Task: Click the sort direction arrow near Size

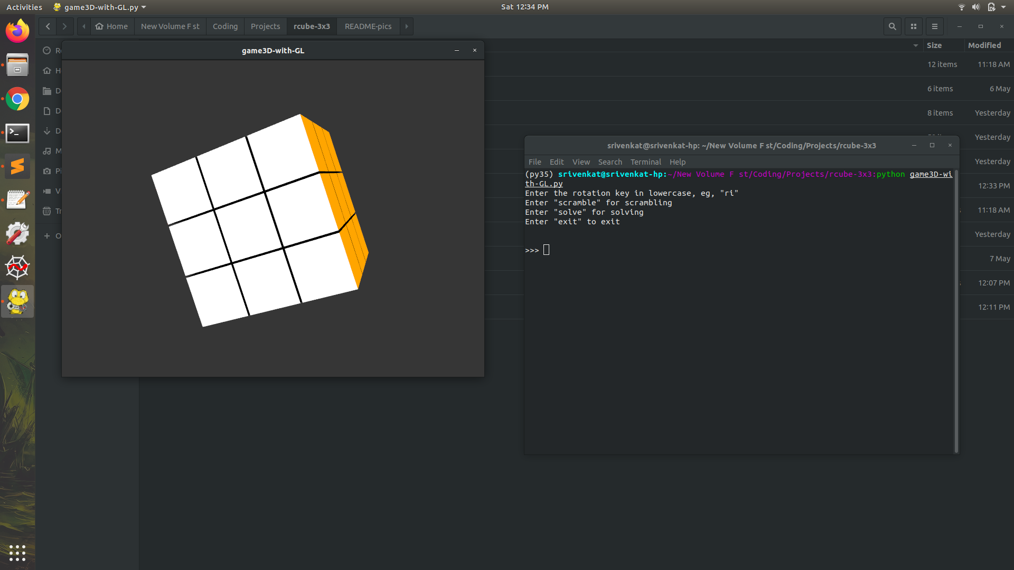Action: click(915, 45)
